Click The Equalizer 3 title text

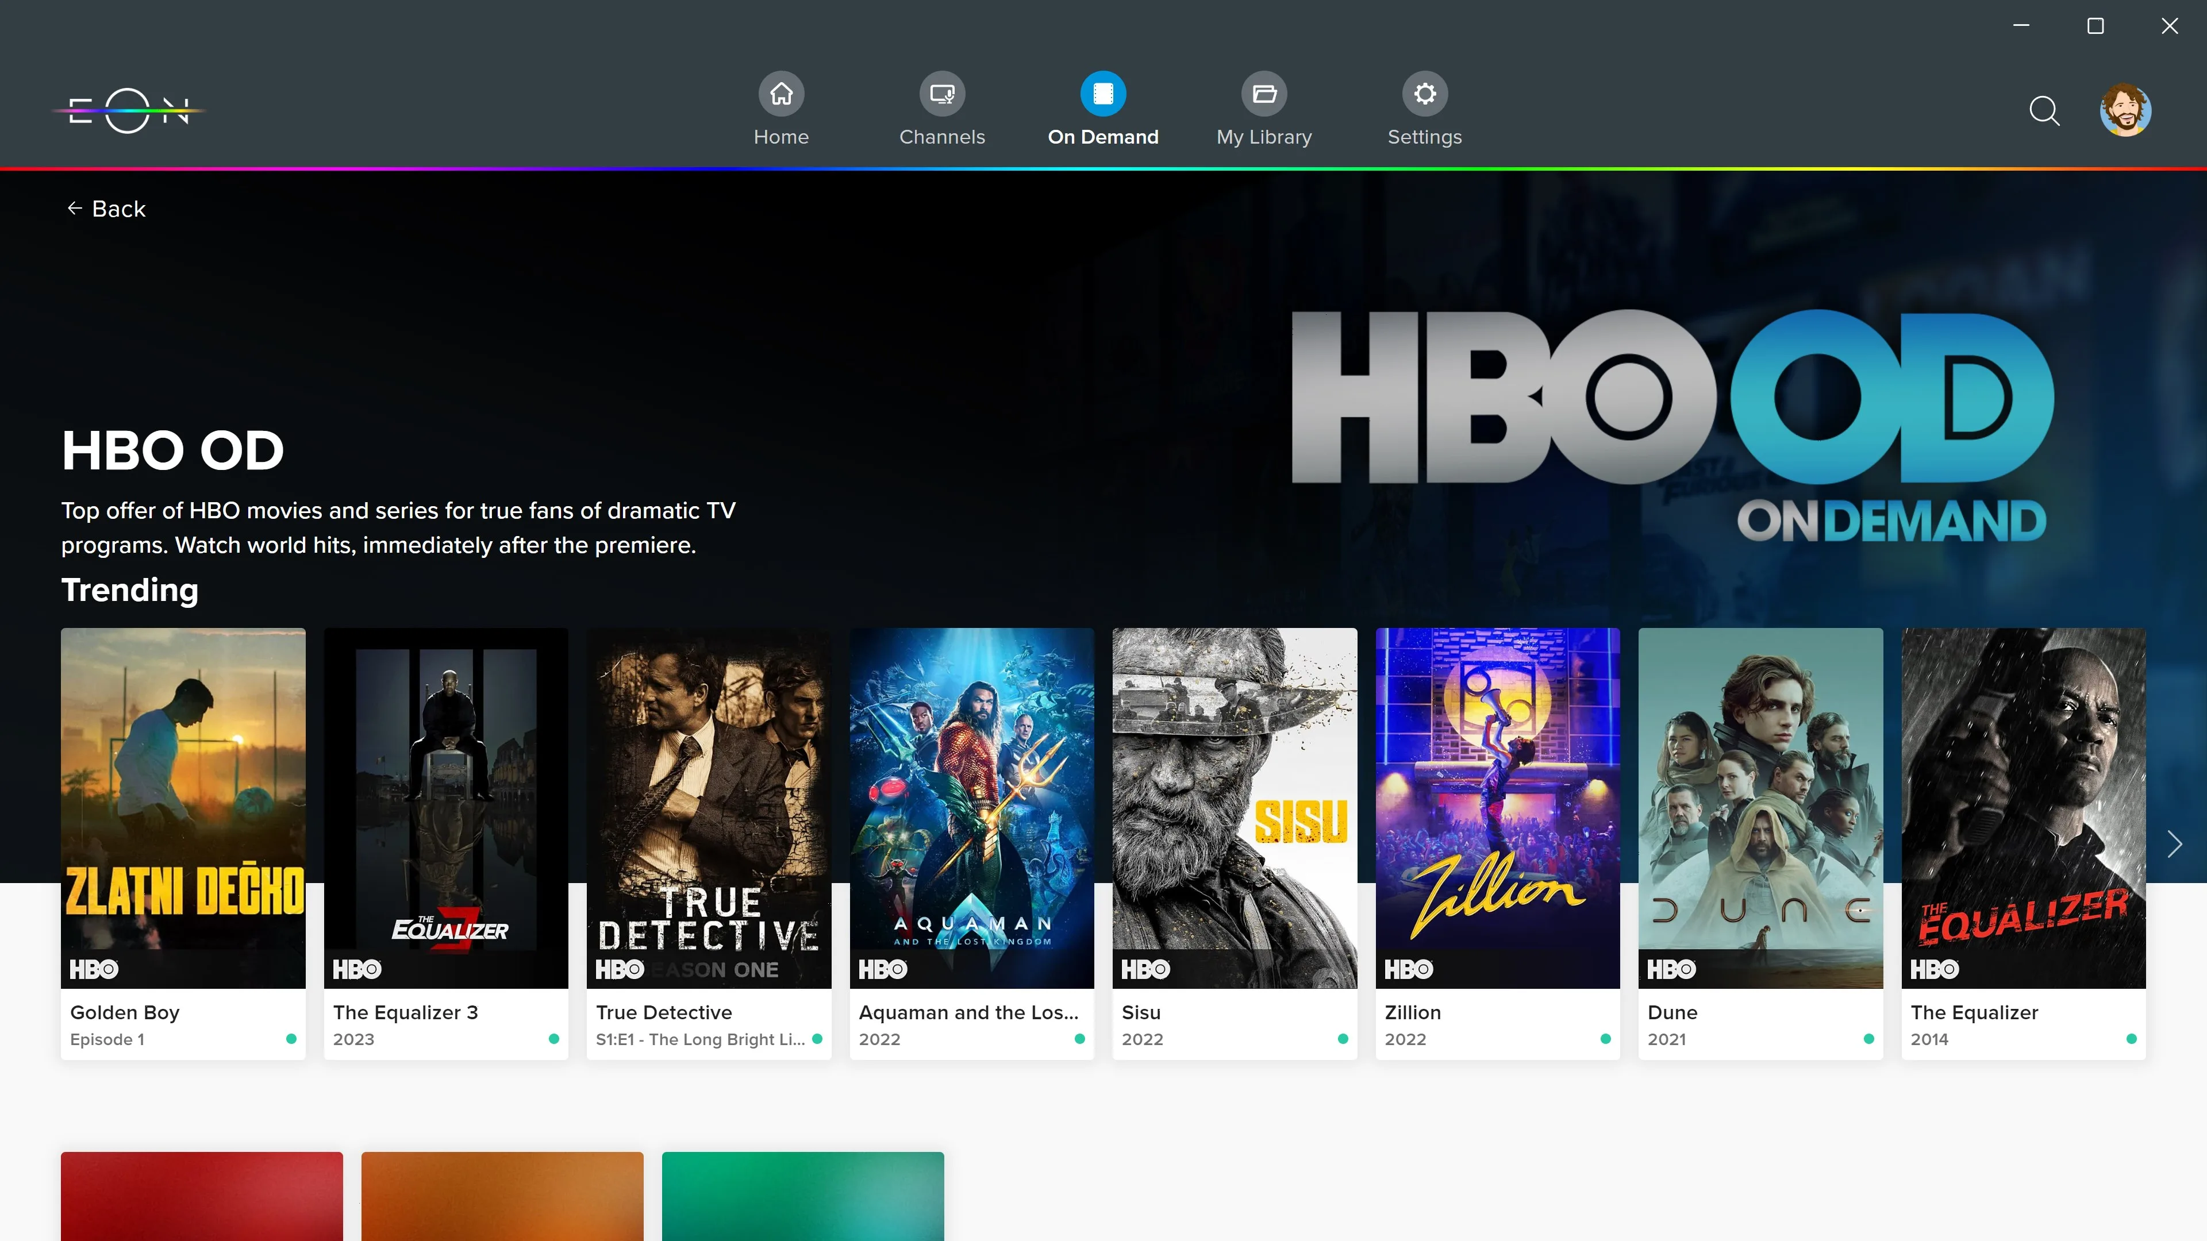(405, 1012)
